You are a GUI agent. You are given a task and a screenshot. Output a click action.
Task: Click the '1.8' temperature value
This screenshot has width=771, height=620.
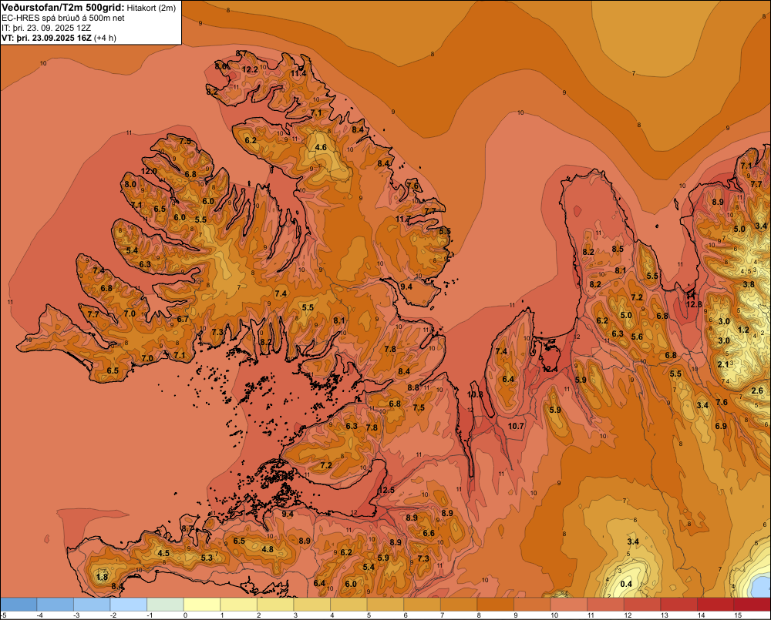[x=102, y=578]
